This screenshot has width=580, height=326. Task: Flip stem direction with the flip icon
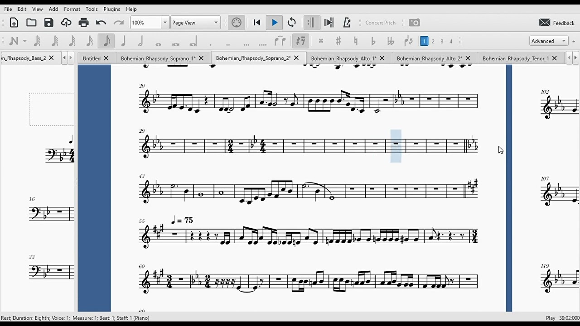pyautogui.click(x=408, y=41)
